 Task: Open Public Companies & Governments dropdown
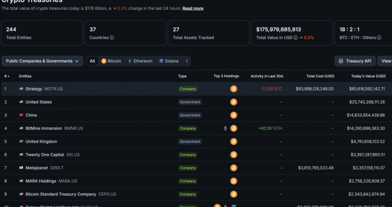coord(42,61)
